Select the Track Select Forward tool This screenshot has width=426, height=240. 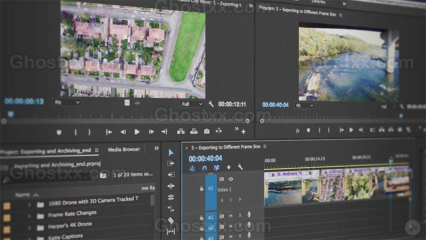click(170, 163)
